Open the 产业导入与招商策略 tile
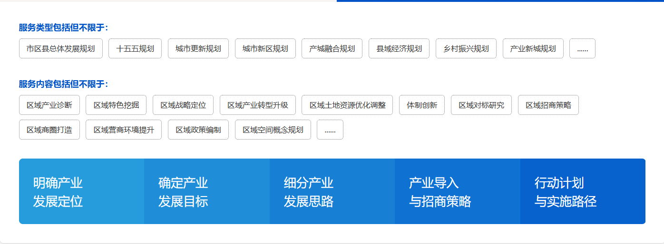664x244 pixels. [x=457, y=191]
